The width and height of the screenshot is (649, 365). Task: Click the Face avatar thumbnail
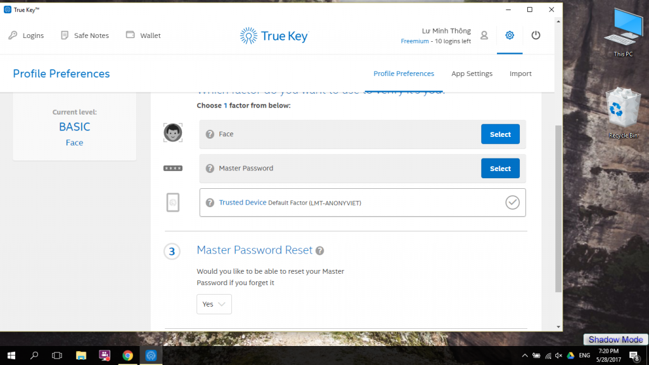172,132
